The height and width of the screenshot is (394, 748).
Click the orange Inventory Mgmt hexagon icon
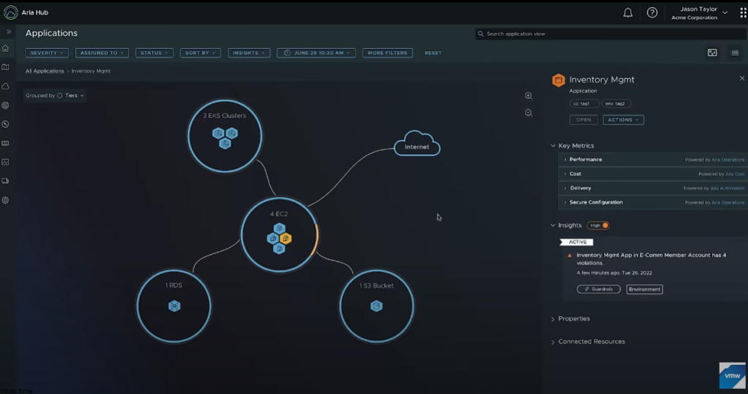(x=558, y=80)
